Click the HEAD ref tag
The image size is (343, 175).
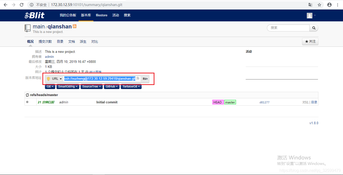[218, 102]
